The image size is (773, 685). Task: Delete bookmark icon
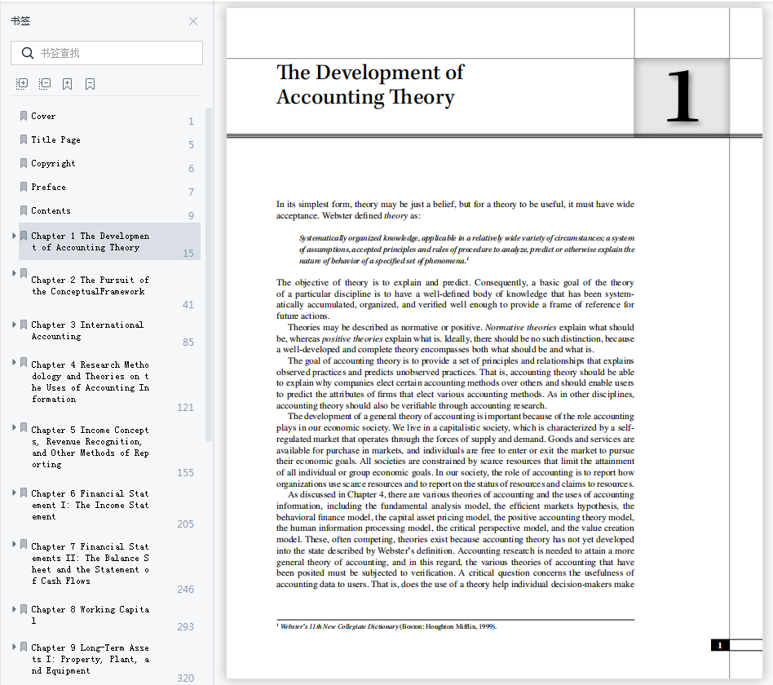pyautogui.click(x=90, y=84)
